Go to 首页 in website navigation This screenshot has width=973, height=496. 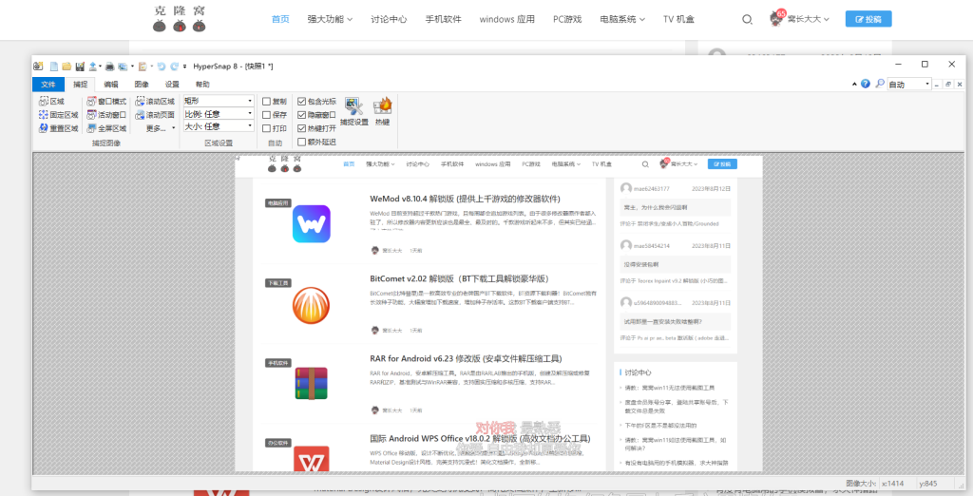(x=280, y=19)
